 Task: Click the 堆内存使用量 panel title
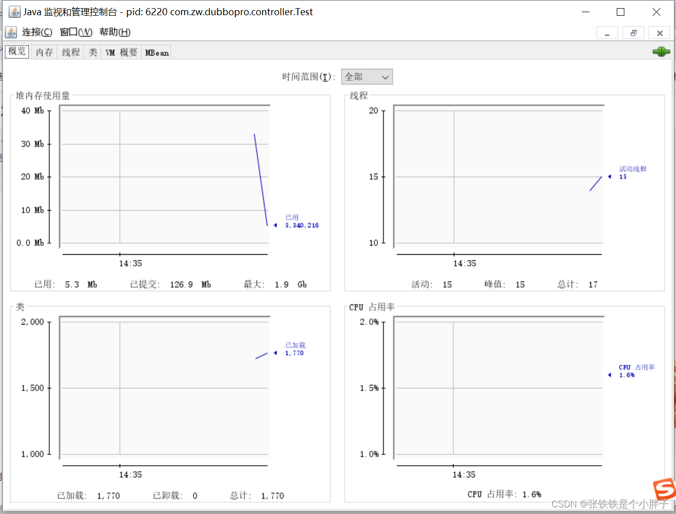[43, 96]
